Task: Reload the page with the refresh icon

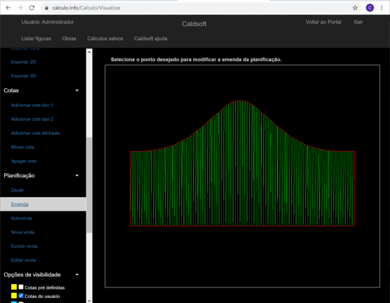Action: [32, 8]
